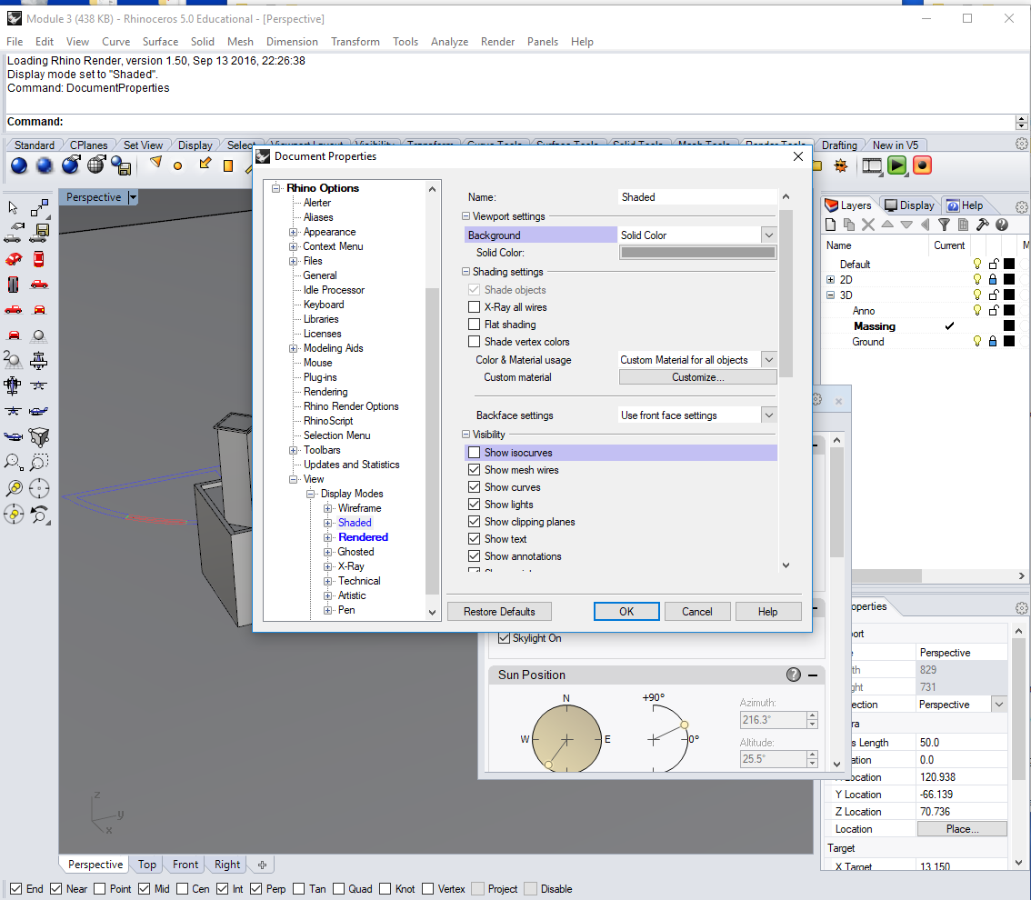The width and height of the screenshot is (1031, 900).
Task: Switch to the Display panel tab
Action: click(909, 205)
